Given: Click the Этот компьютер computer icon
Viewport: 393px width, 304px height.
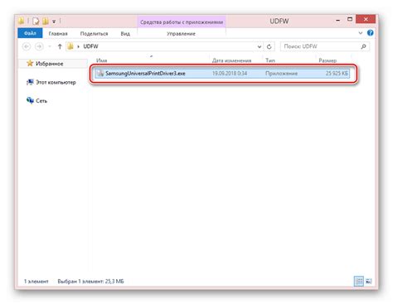Looking at the screenshot, I should point(30,82).
